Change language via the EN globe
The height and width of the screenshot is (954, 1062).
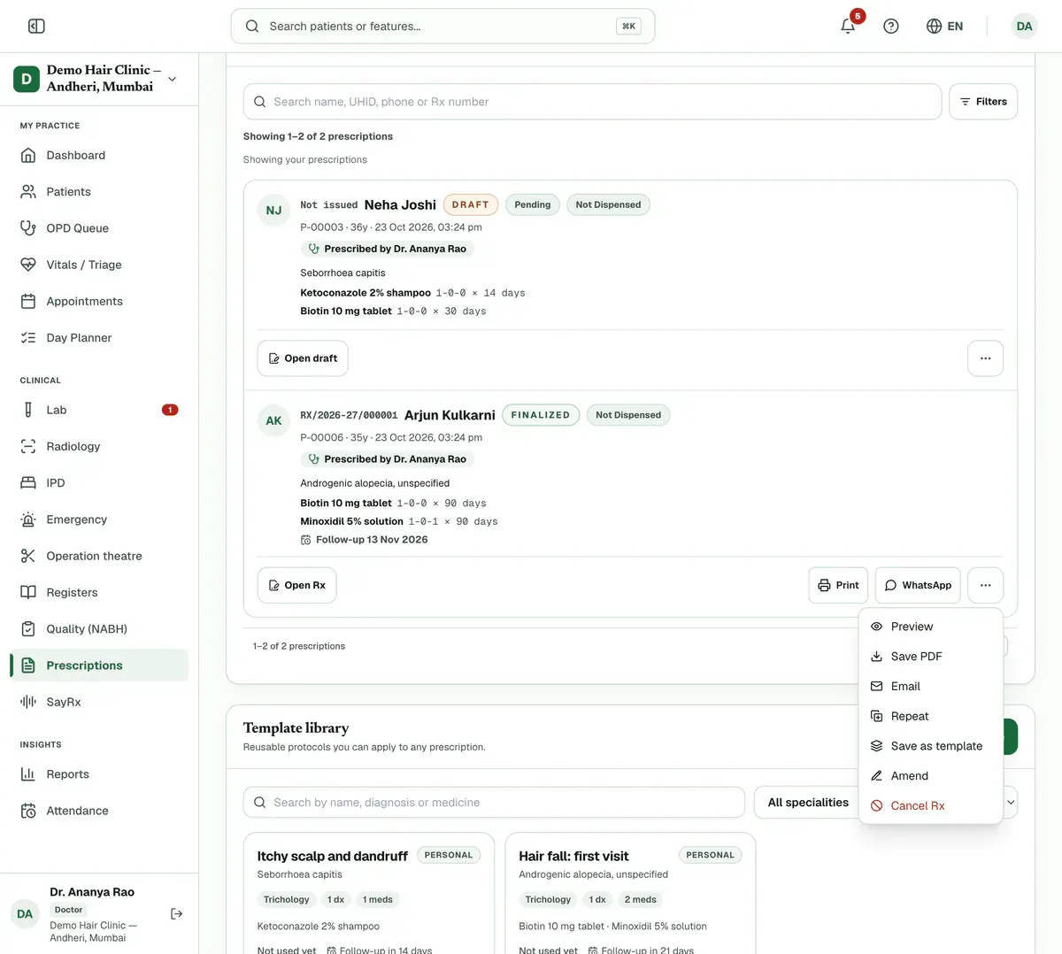coord(944,27)
